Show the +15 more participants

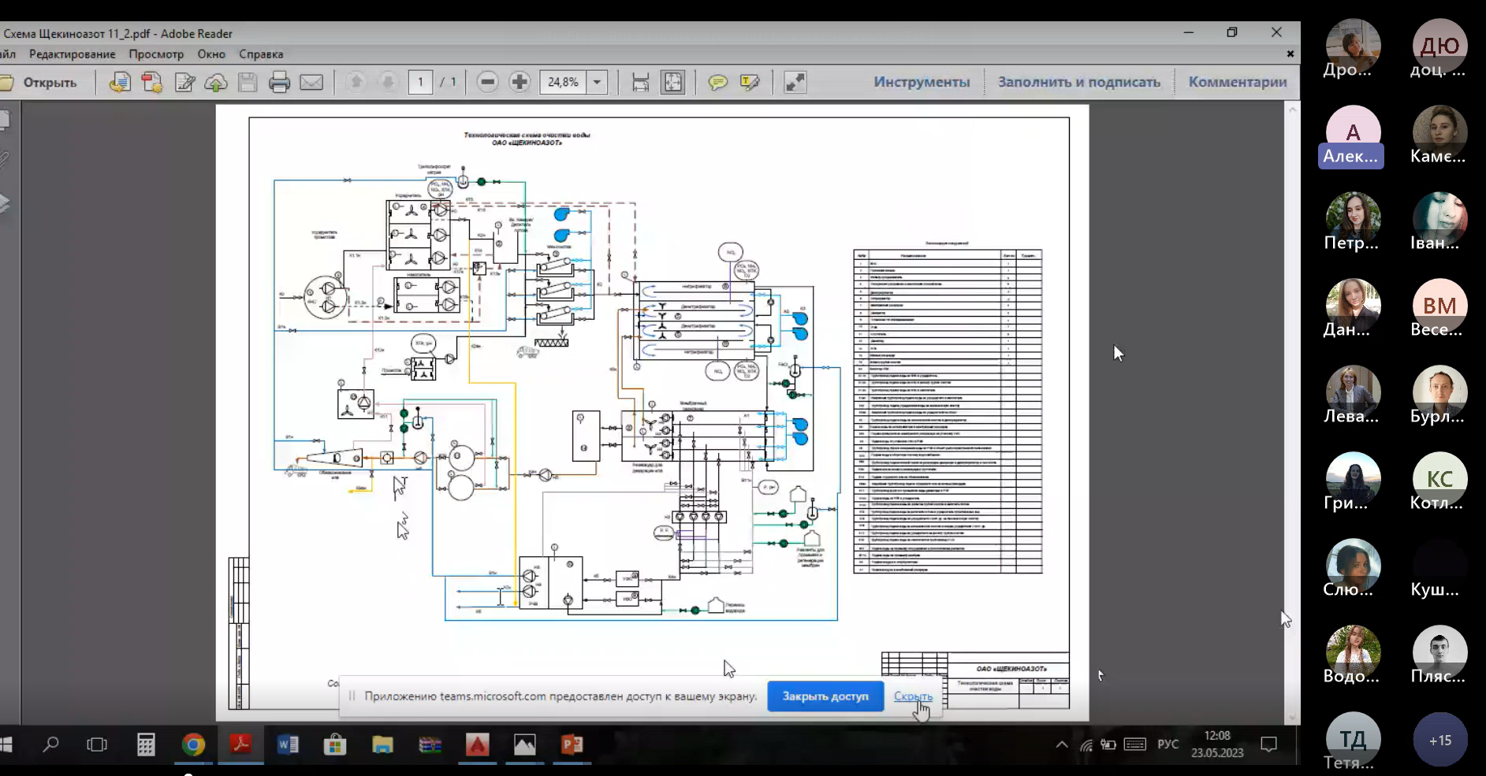click(x=1439, y=740)
